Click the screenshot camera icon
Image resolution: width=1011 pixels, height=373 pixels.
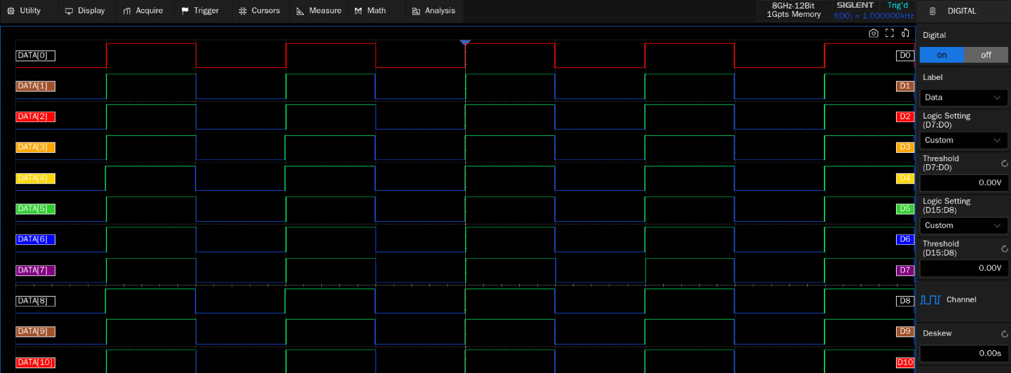point(873,33)
